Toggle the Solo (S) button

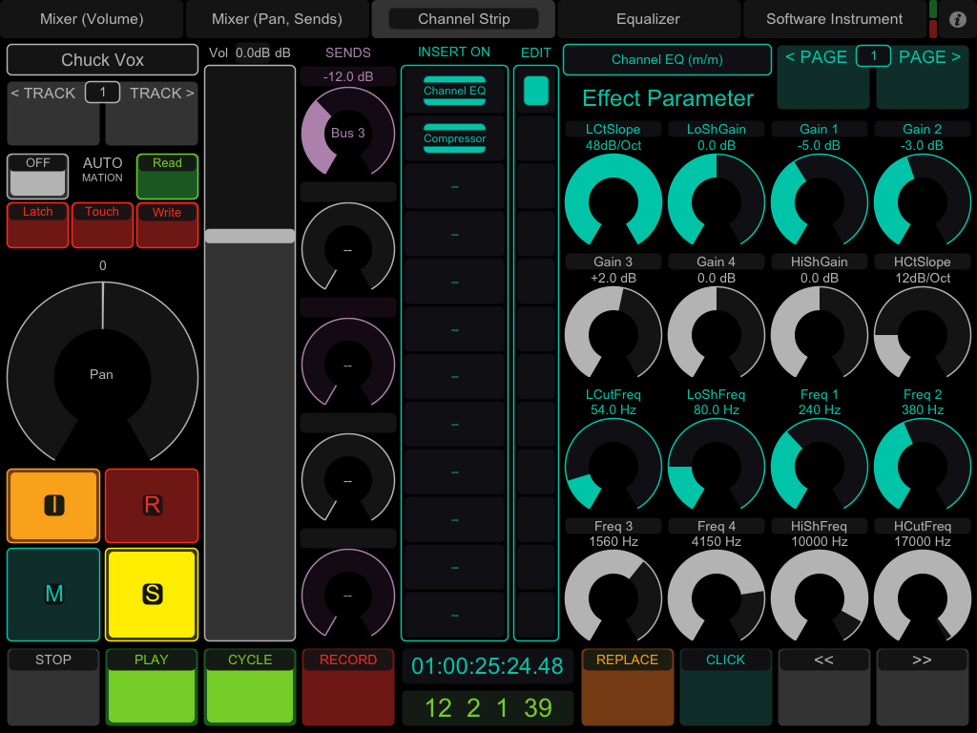[152, 594]
